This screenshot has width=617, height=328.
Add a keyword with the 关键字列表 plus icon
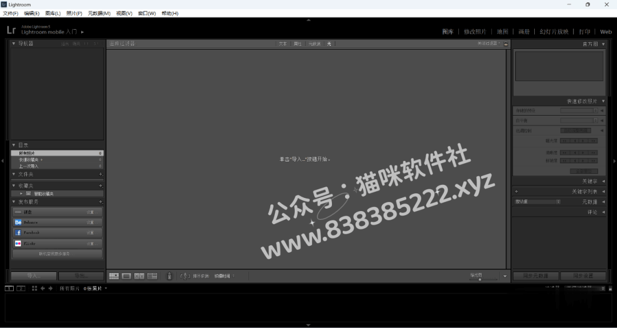[516, 192]
